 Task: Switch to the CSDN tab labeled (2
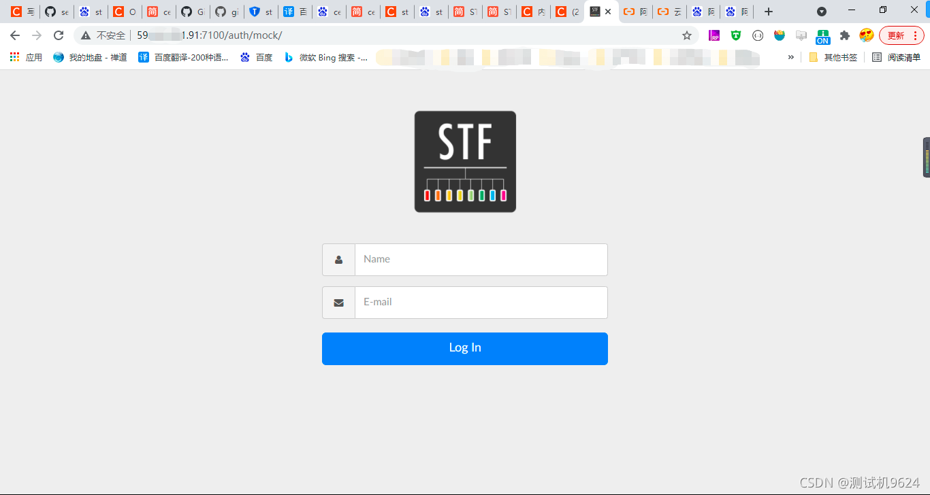point(567,12)
